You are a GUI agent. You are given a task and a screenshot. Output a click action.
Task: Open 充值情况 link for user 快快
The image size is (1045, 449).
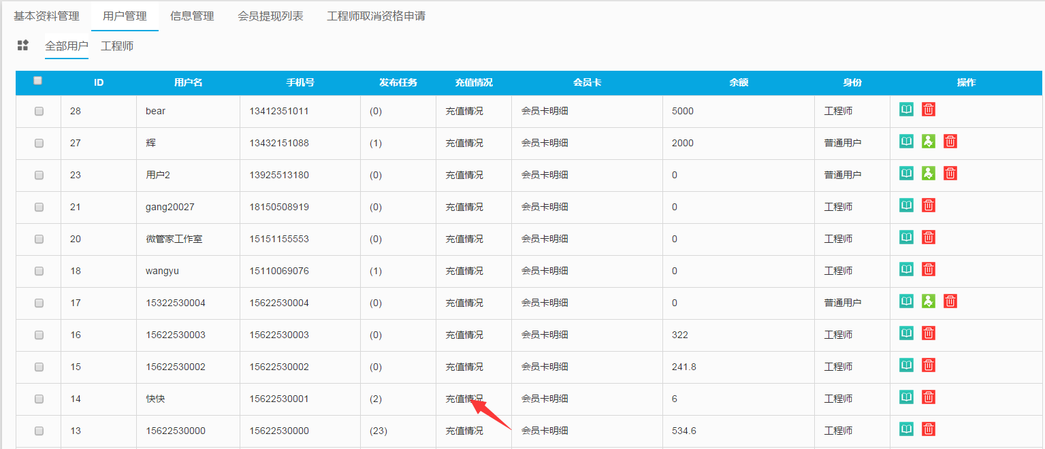click(464, 399)
